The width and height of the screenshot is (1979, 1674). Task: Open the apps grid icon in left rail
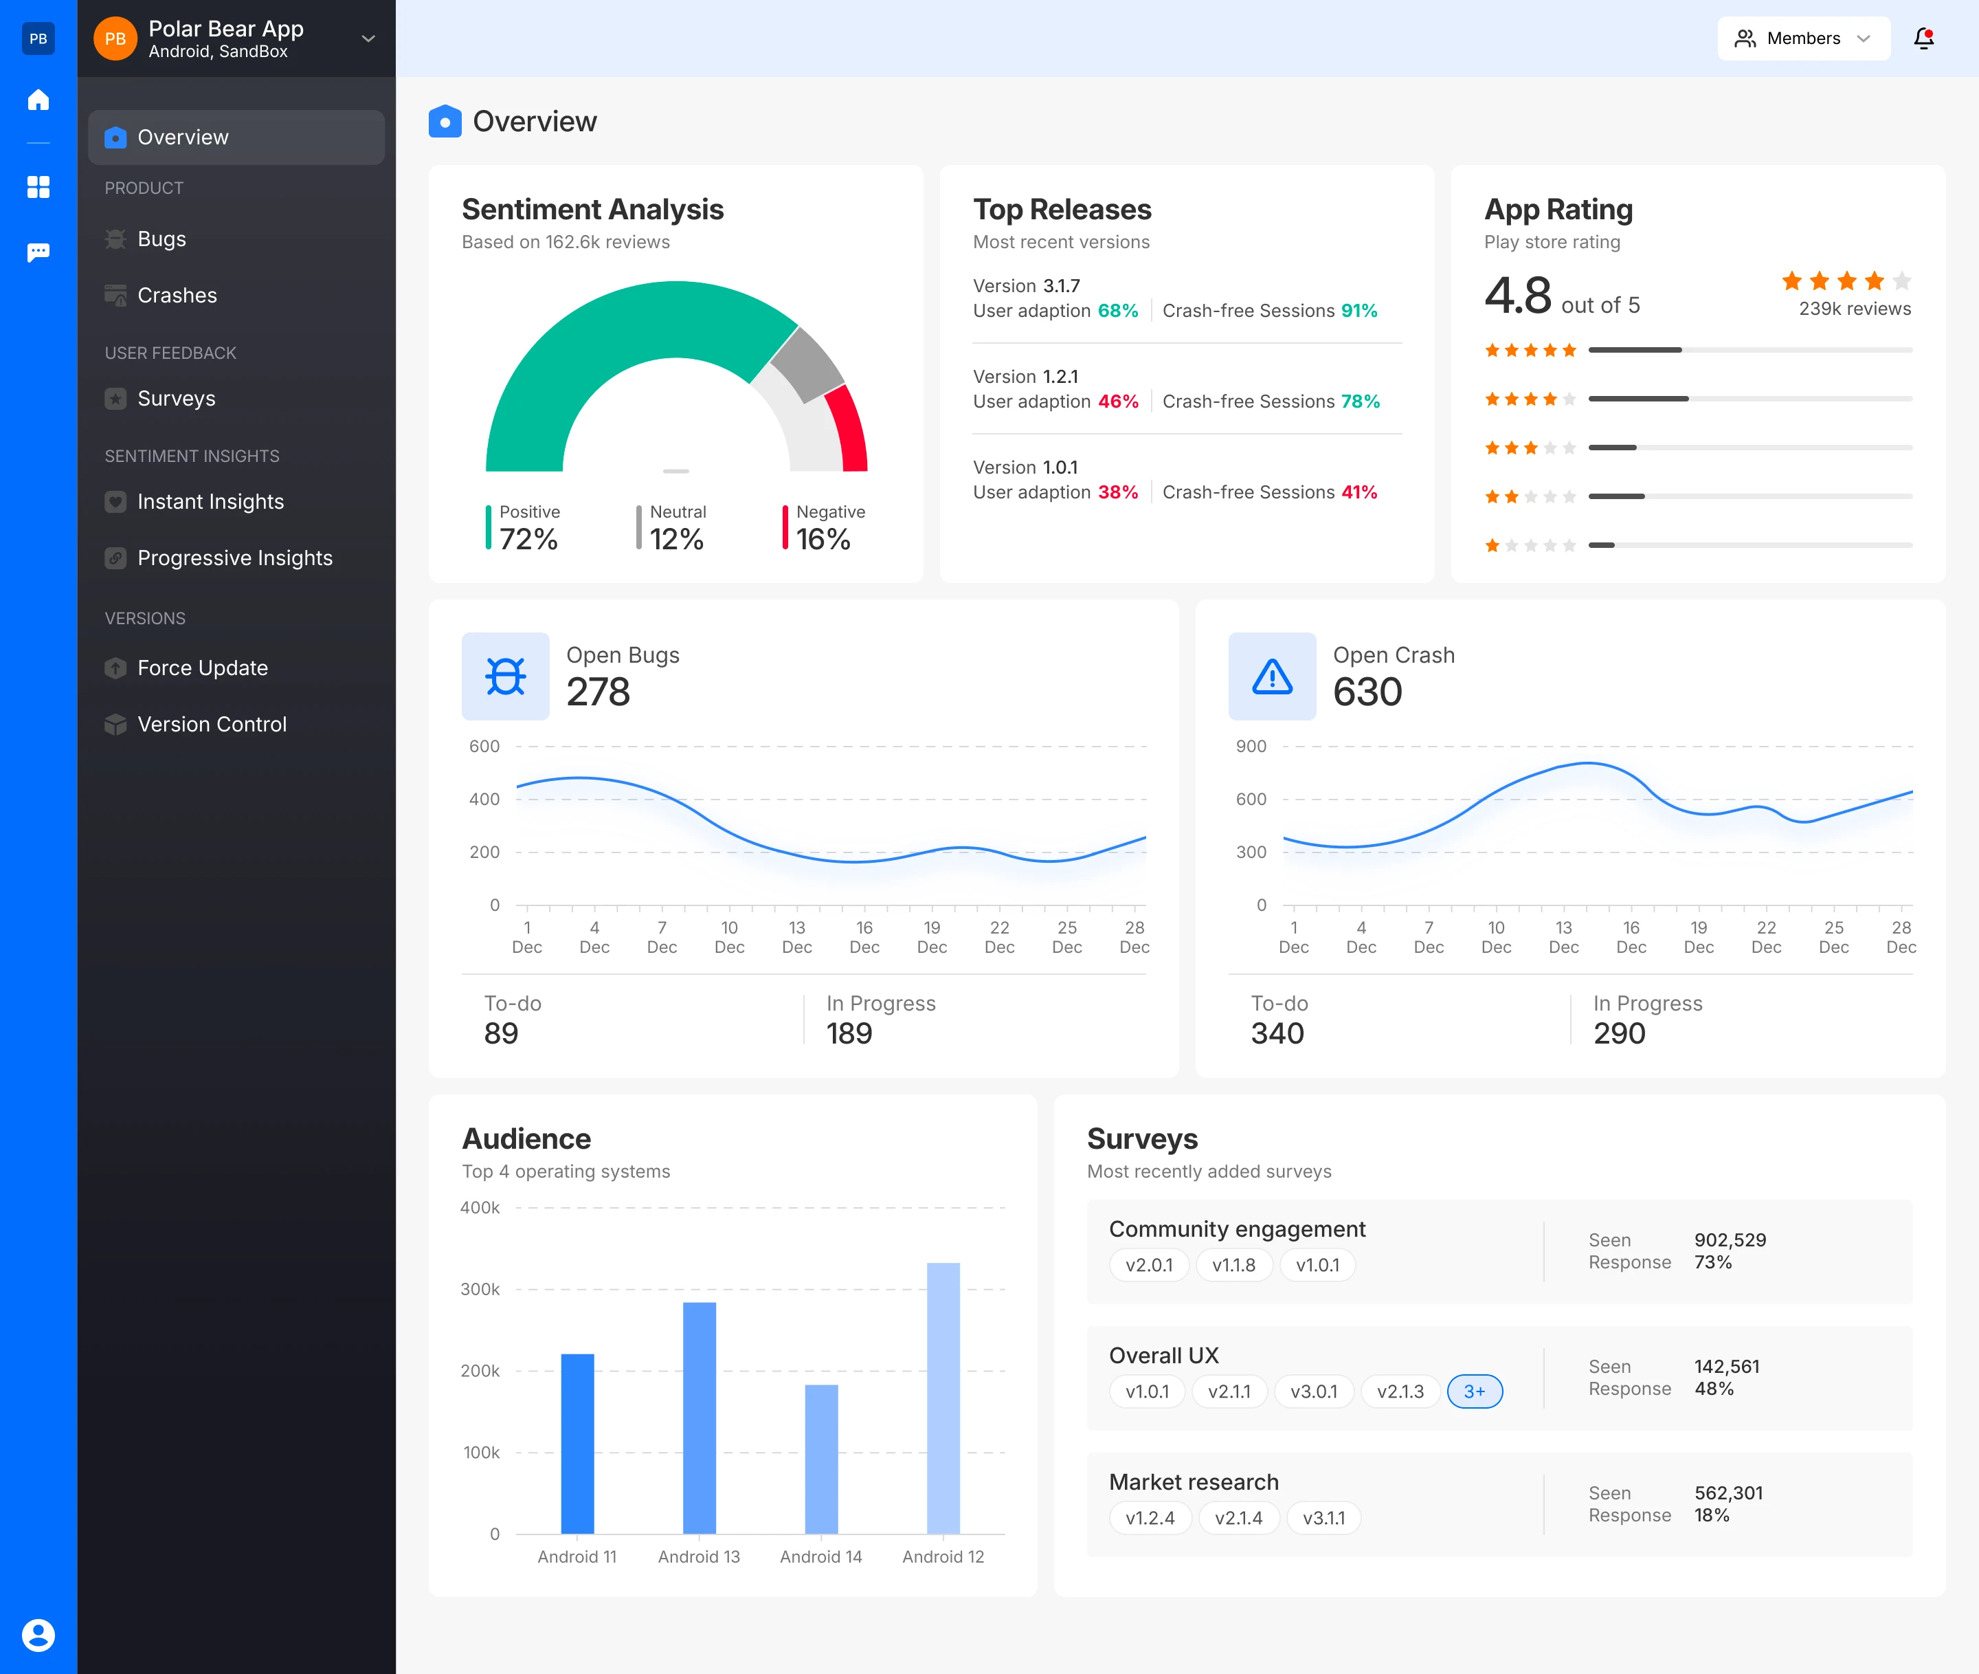tap(38, 187)
